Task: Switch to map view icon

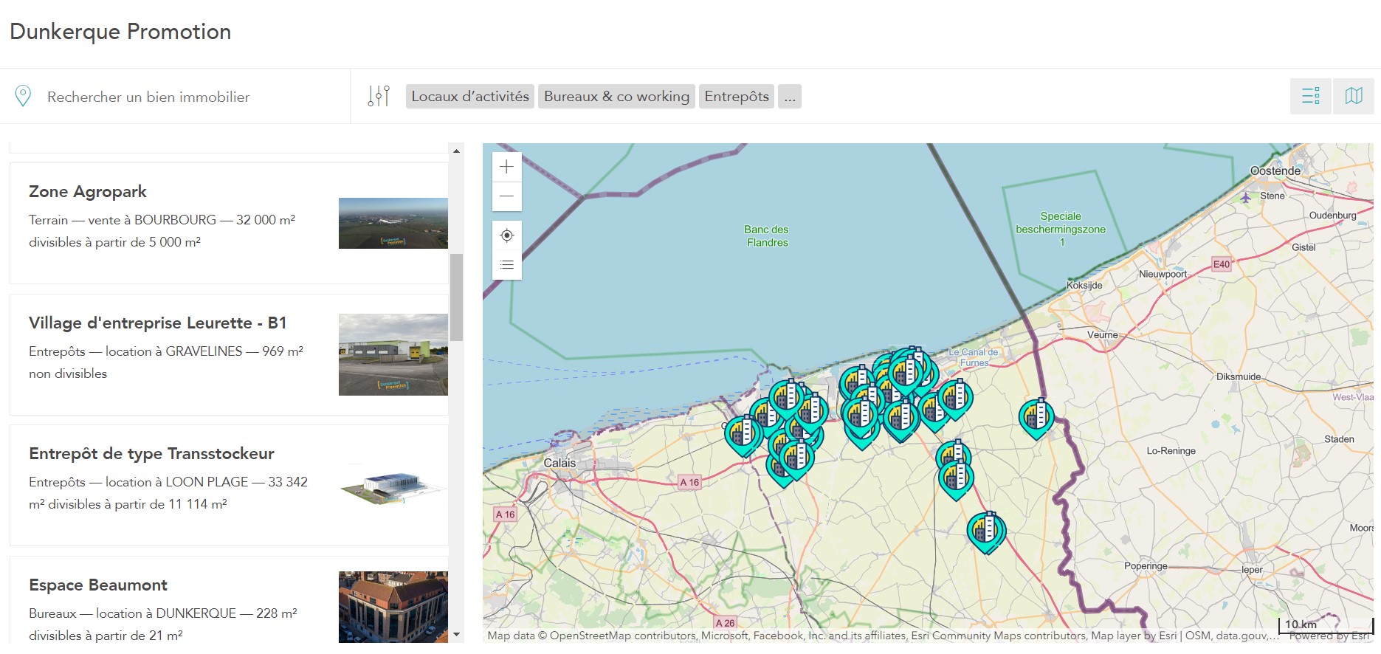Action: [1353, 96]
